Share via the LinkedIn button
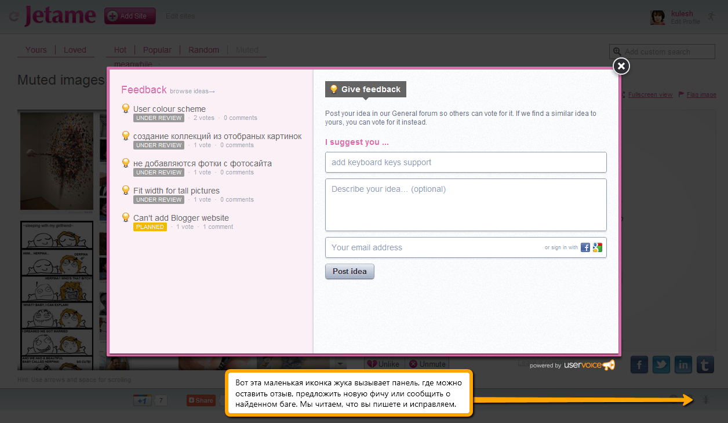 [683, 364]
